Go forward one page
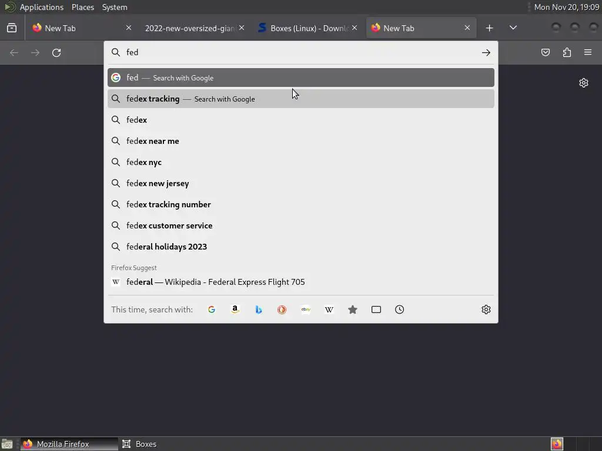The image size is (602, 451). [35, 52]
